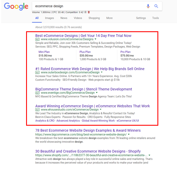Switch to the News tab

[64, 18]
